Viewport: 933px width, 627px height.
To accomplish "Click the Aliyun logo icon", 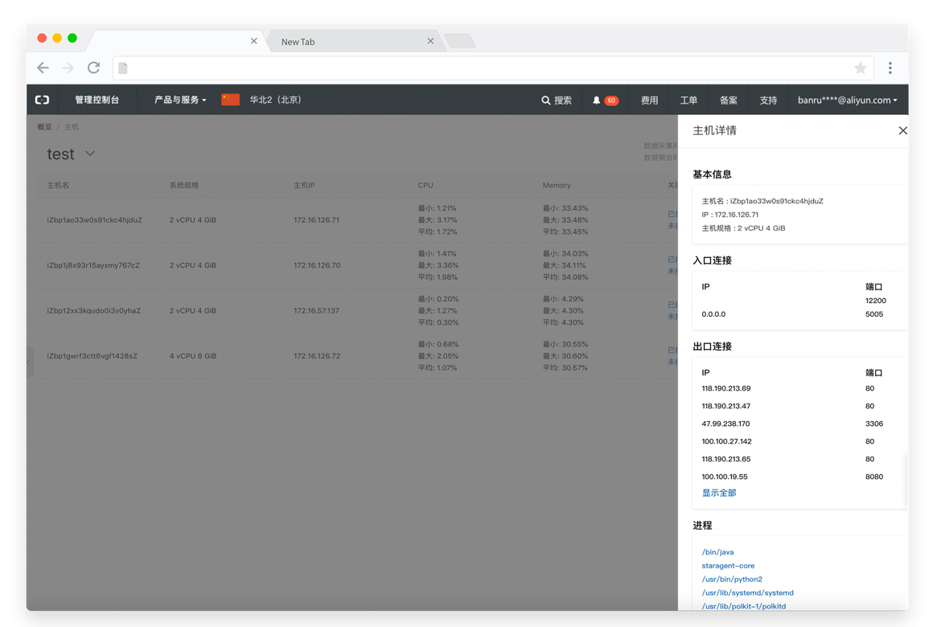I will click(43, 100).
